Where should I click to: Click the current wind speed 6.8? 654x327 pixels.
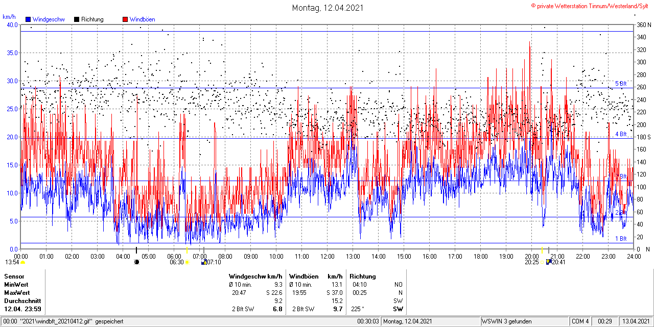278,309
